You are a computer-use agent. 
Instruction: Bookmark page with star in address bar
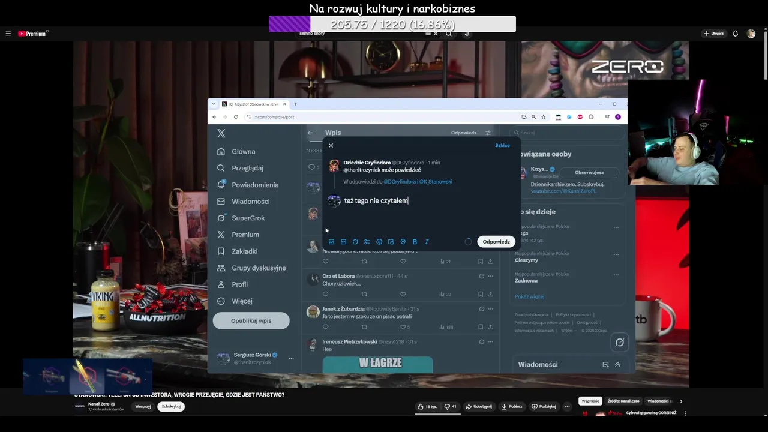coord(544,117)
